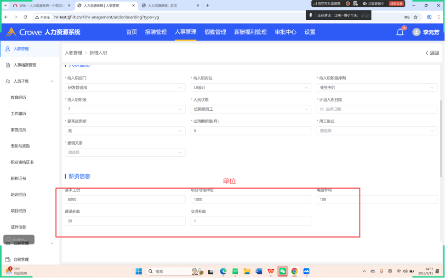
Task: Go back with browser back arrow
Action: coord(6,17)
